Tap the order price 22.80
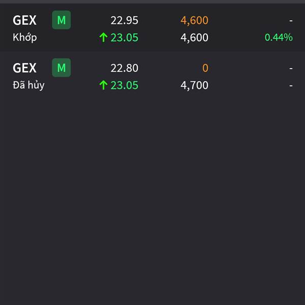Viewport: 305px width, 305px height. pyautogui.click(x=125, y=68)
